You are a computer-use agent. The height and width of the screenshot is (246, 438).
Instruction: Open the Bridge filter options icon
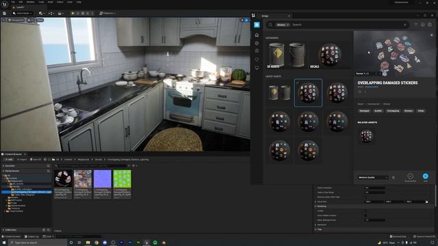pyautogui.click(x=415, y=25)
